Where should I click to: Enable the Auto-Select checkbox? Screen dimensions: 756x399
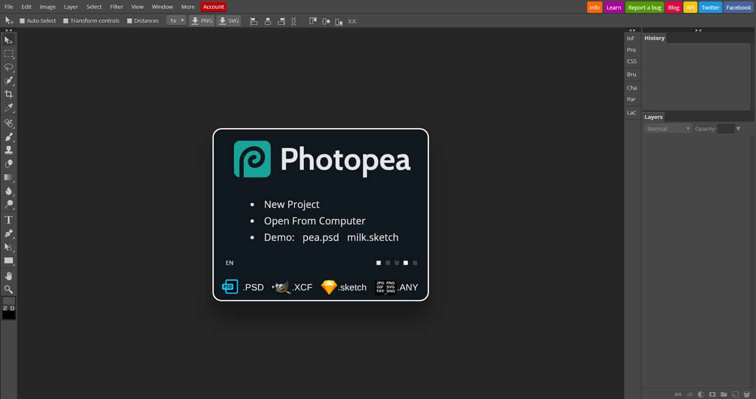pos(22,21)
